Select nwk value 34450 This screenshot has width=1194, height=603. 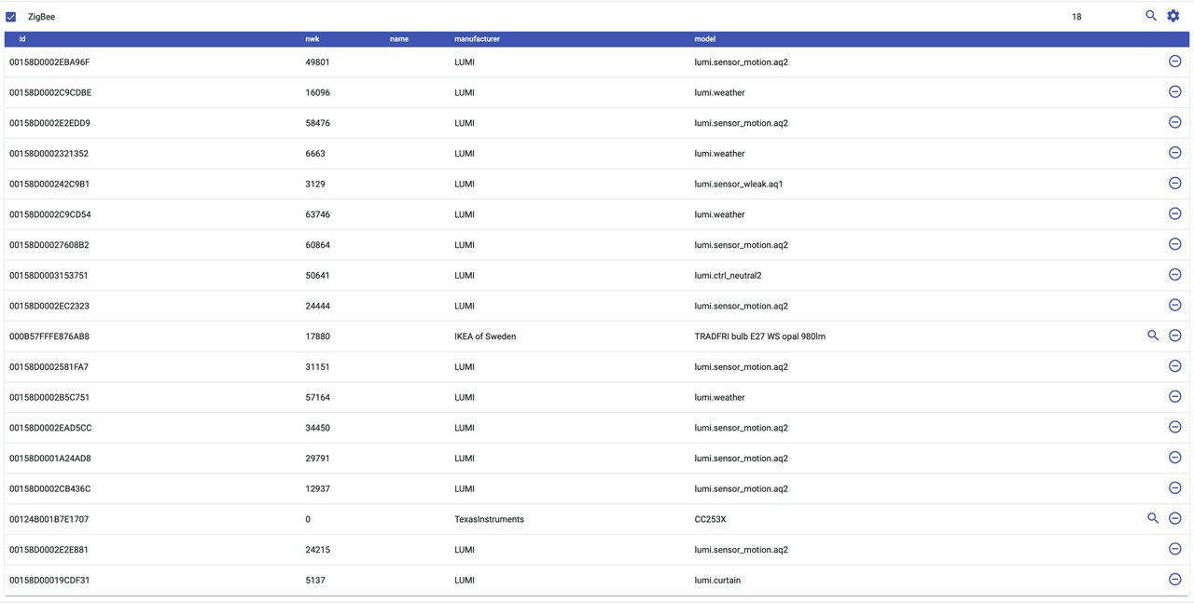[317, 428]
